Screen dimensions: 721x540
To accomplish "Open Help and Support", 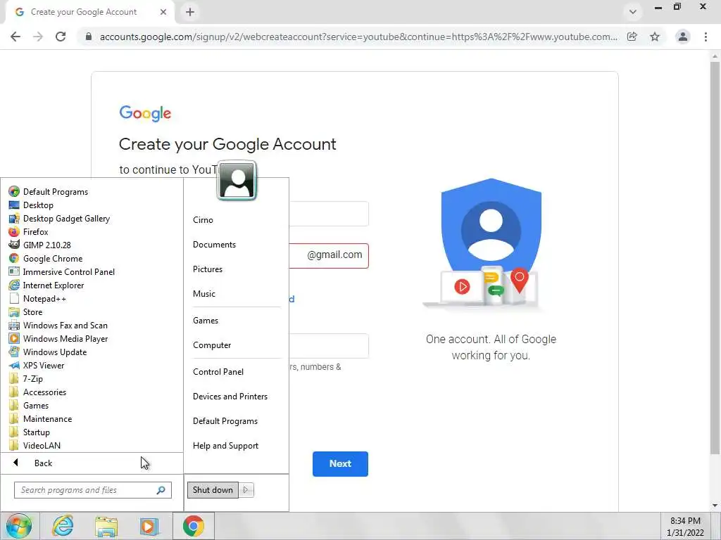I will tap(225, 445).
